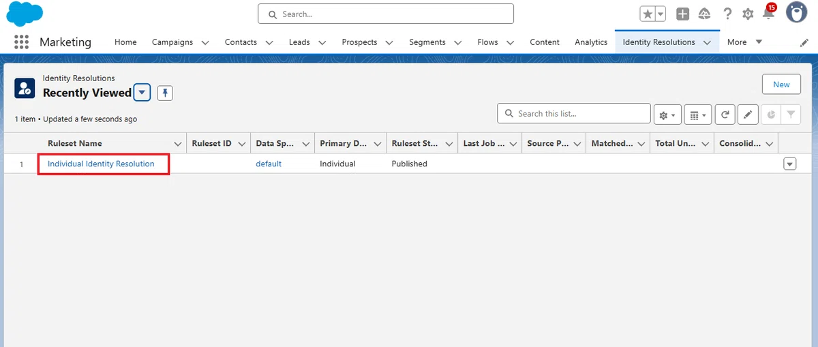Expand the Leads tab chevron

click(x=322, y=42)
